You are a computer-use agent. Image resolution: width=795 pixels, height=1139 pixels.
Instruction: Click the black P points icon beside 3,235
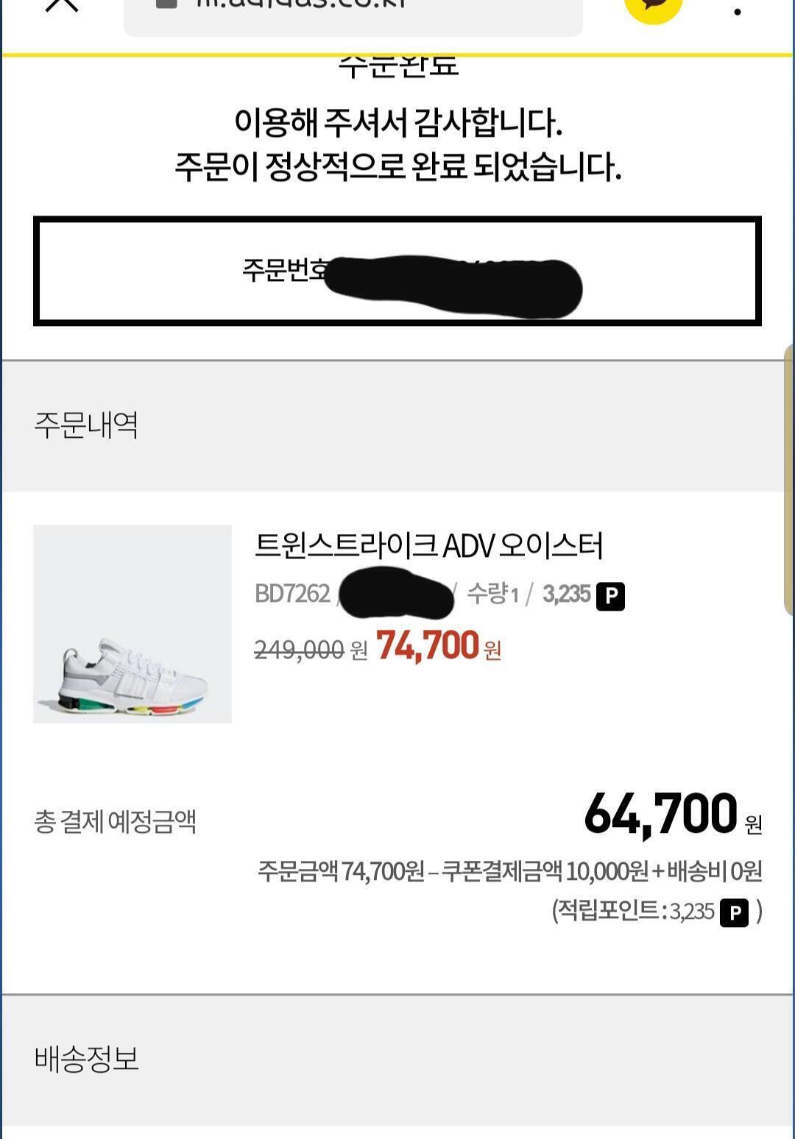[610, 596]
